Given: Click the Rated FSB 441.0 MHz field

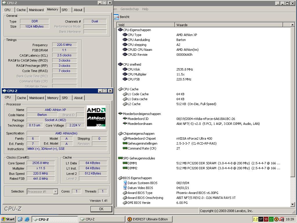Looking at the screenshot, I should coord(41,179).
